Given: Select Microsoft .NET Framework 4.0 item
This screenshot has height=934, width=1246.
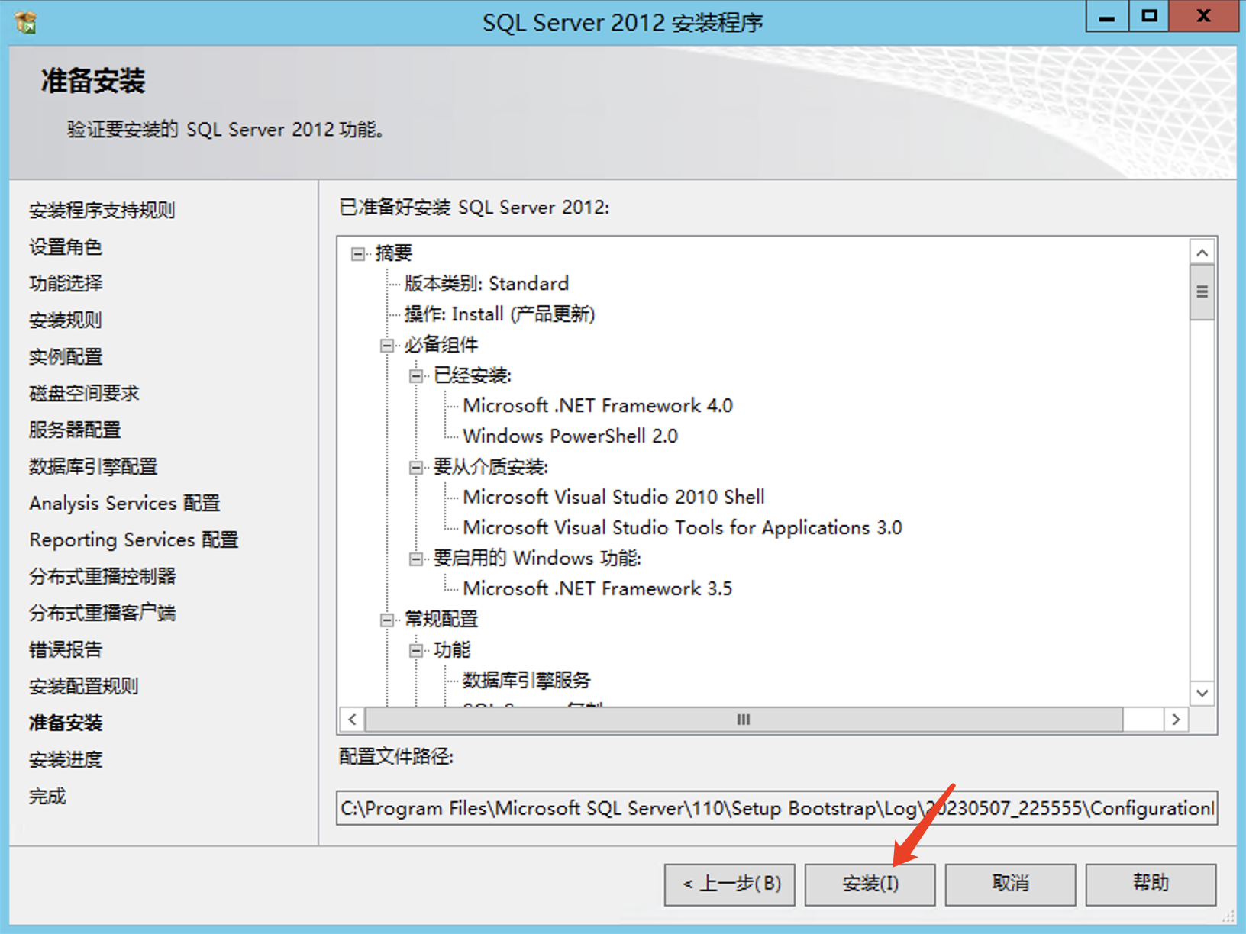Looking at the screenshot, I should pos(597,406).
